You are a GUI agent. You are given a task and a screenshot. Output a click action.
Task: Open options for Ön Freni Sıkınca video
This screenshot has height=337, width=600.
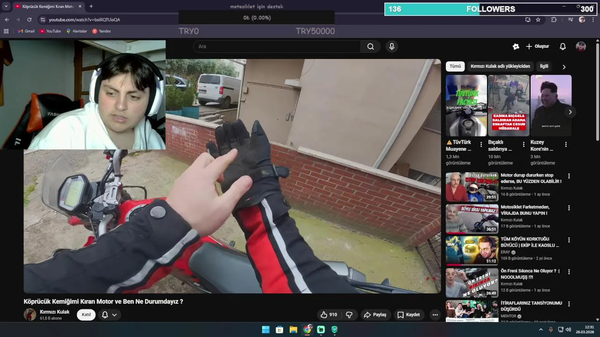point(569,271)
